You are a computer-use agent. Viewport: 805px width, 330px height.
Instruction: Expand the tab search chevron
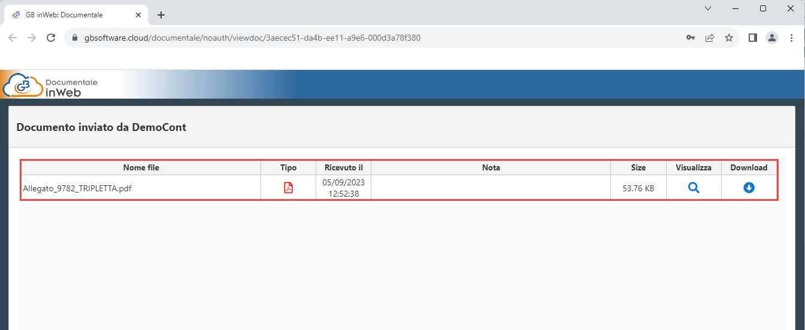[708, 8]
